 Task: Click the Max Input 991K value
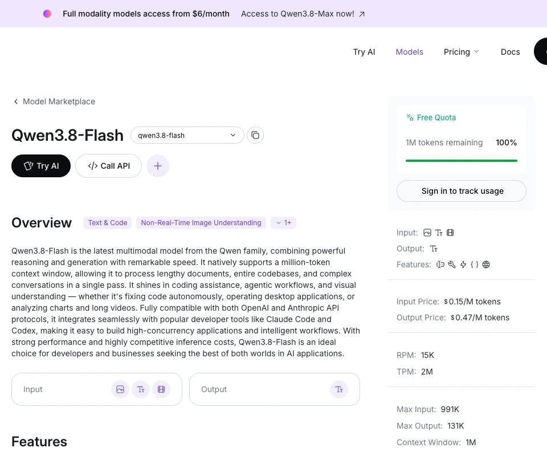[450, 409]
